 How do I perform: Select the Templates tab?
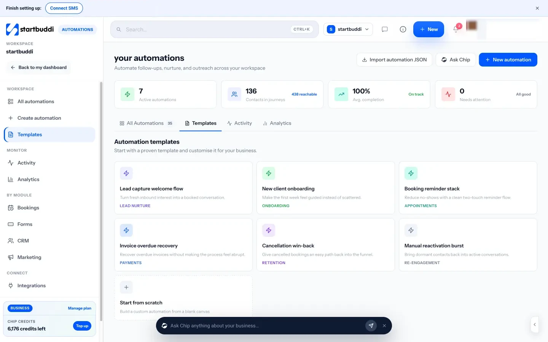[201, 123]
